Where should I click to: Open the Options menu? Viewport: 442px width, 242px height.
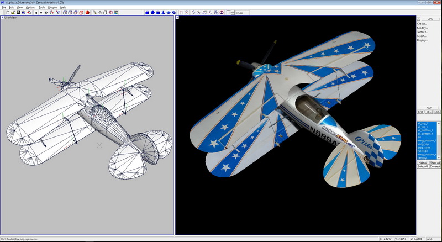click(31, 7)
